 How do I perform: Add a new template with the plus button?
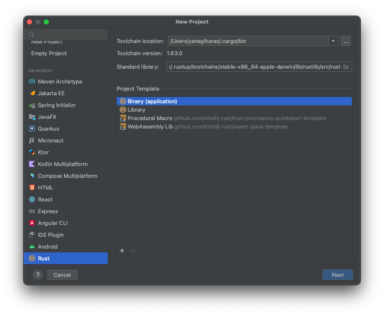[x=122, y=250]
